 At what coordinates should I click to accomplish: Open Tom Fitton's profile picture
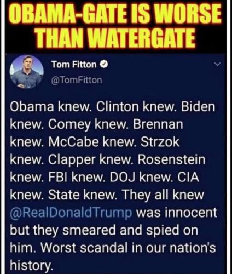click(x=27, y=72)
